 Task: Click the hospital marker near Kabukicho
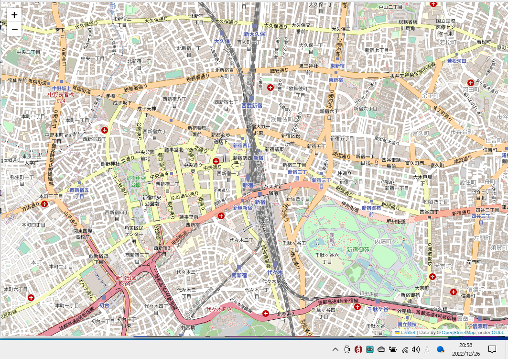[270, 87]
